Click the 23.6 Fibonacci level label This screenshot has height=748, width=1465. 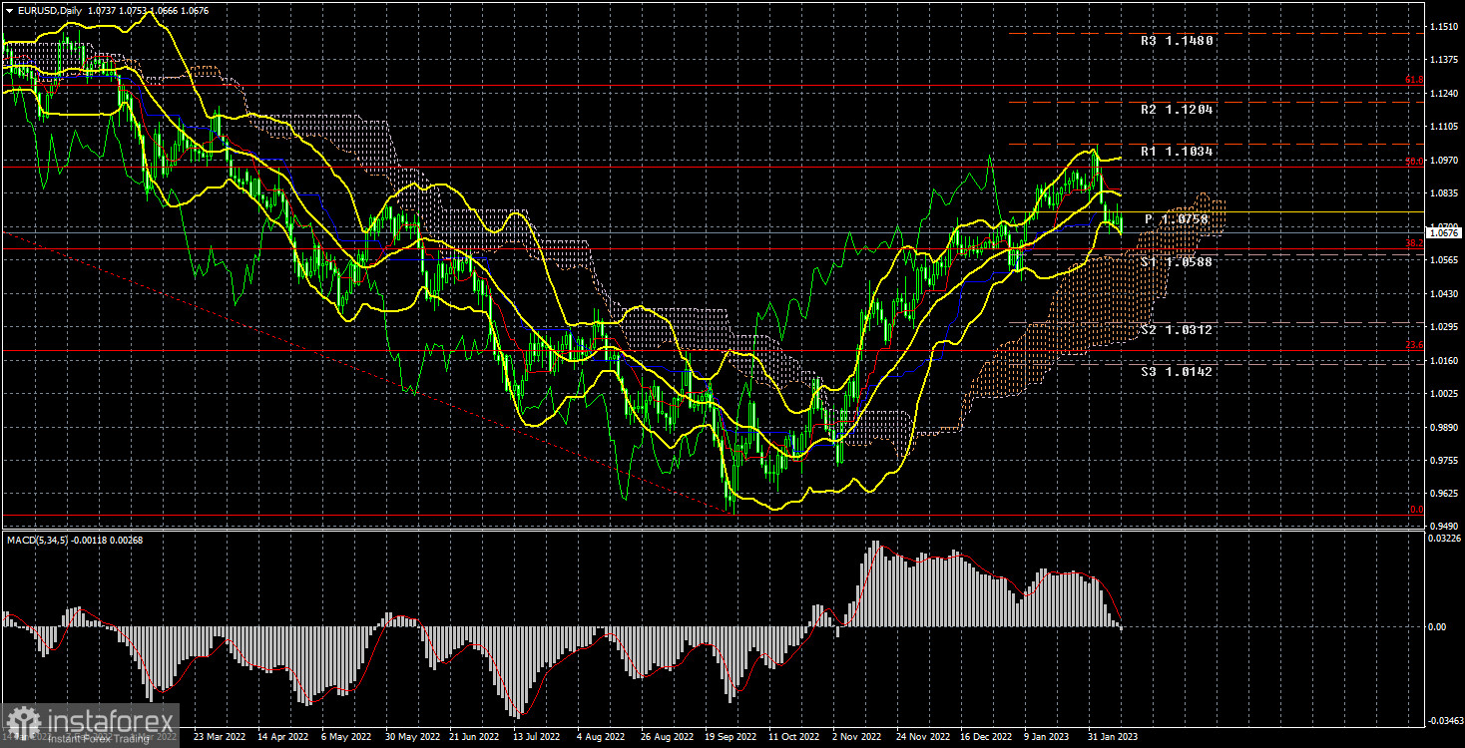tap(1414, 345)
